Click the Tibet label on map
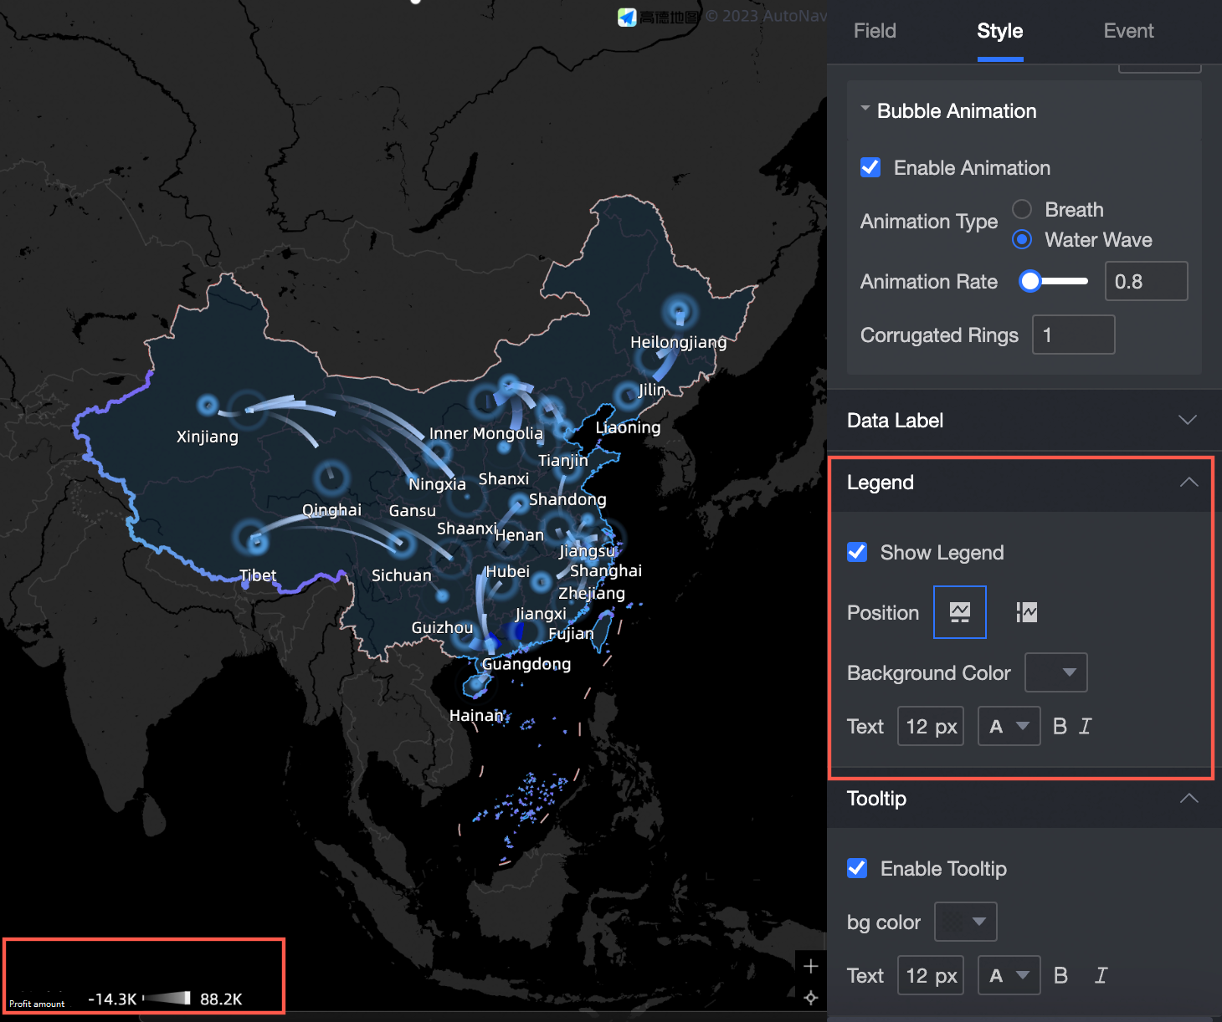 point(258,575)
